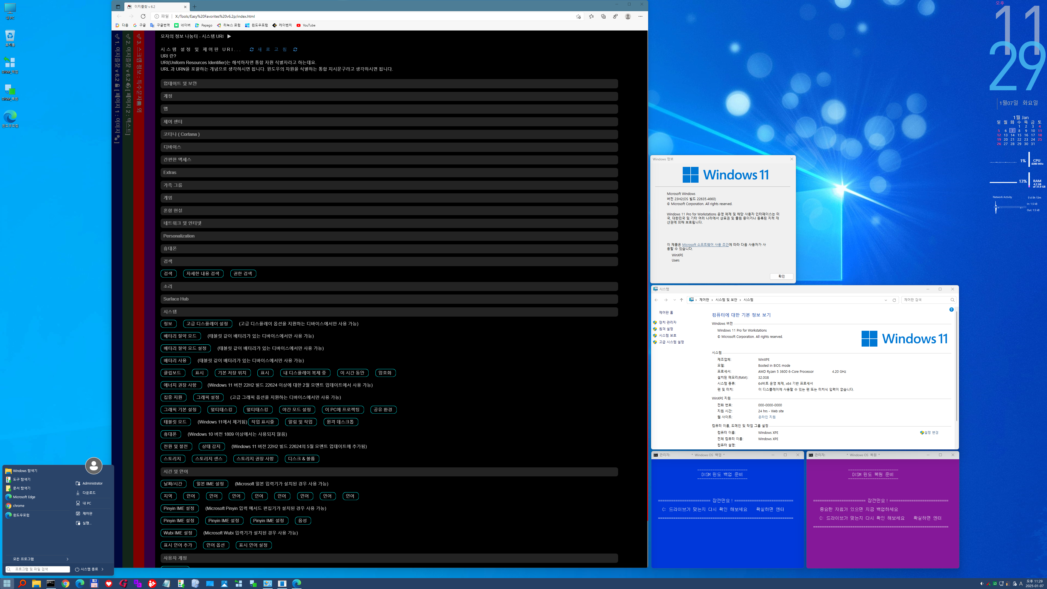
Task: Click the 새로고침 refresh link on page
Action: click(273, 49)
